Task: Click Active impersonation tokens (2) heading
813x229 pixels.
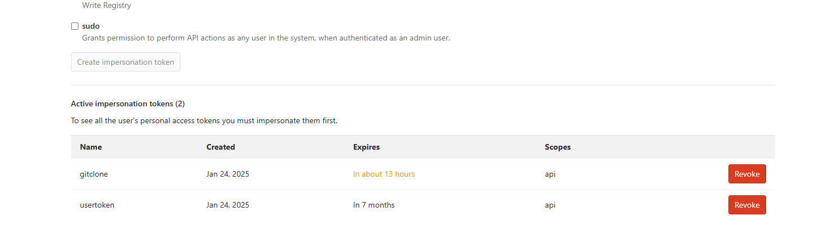Action: [x=128, y=104]
